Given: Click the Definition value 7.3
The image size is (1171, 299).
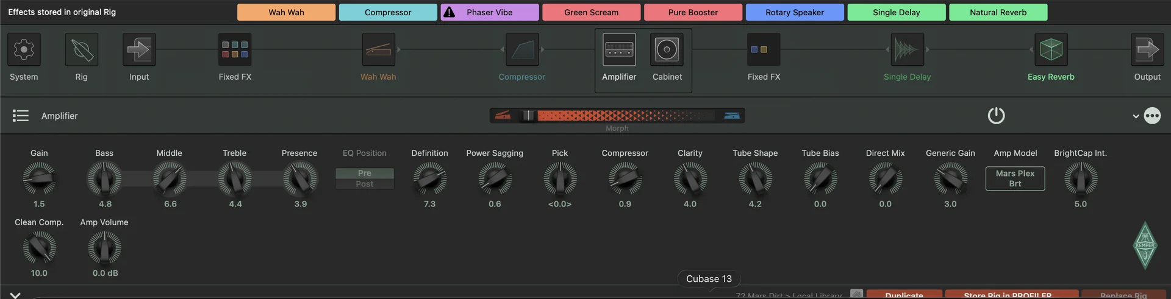Looking at the screenshot, I should pos(429,204).
